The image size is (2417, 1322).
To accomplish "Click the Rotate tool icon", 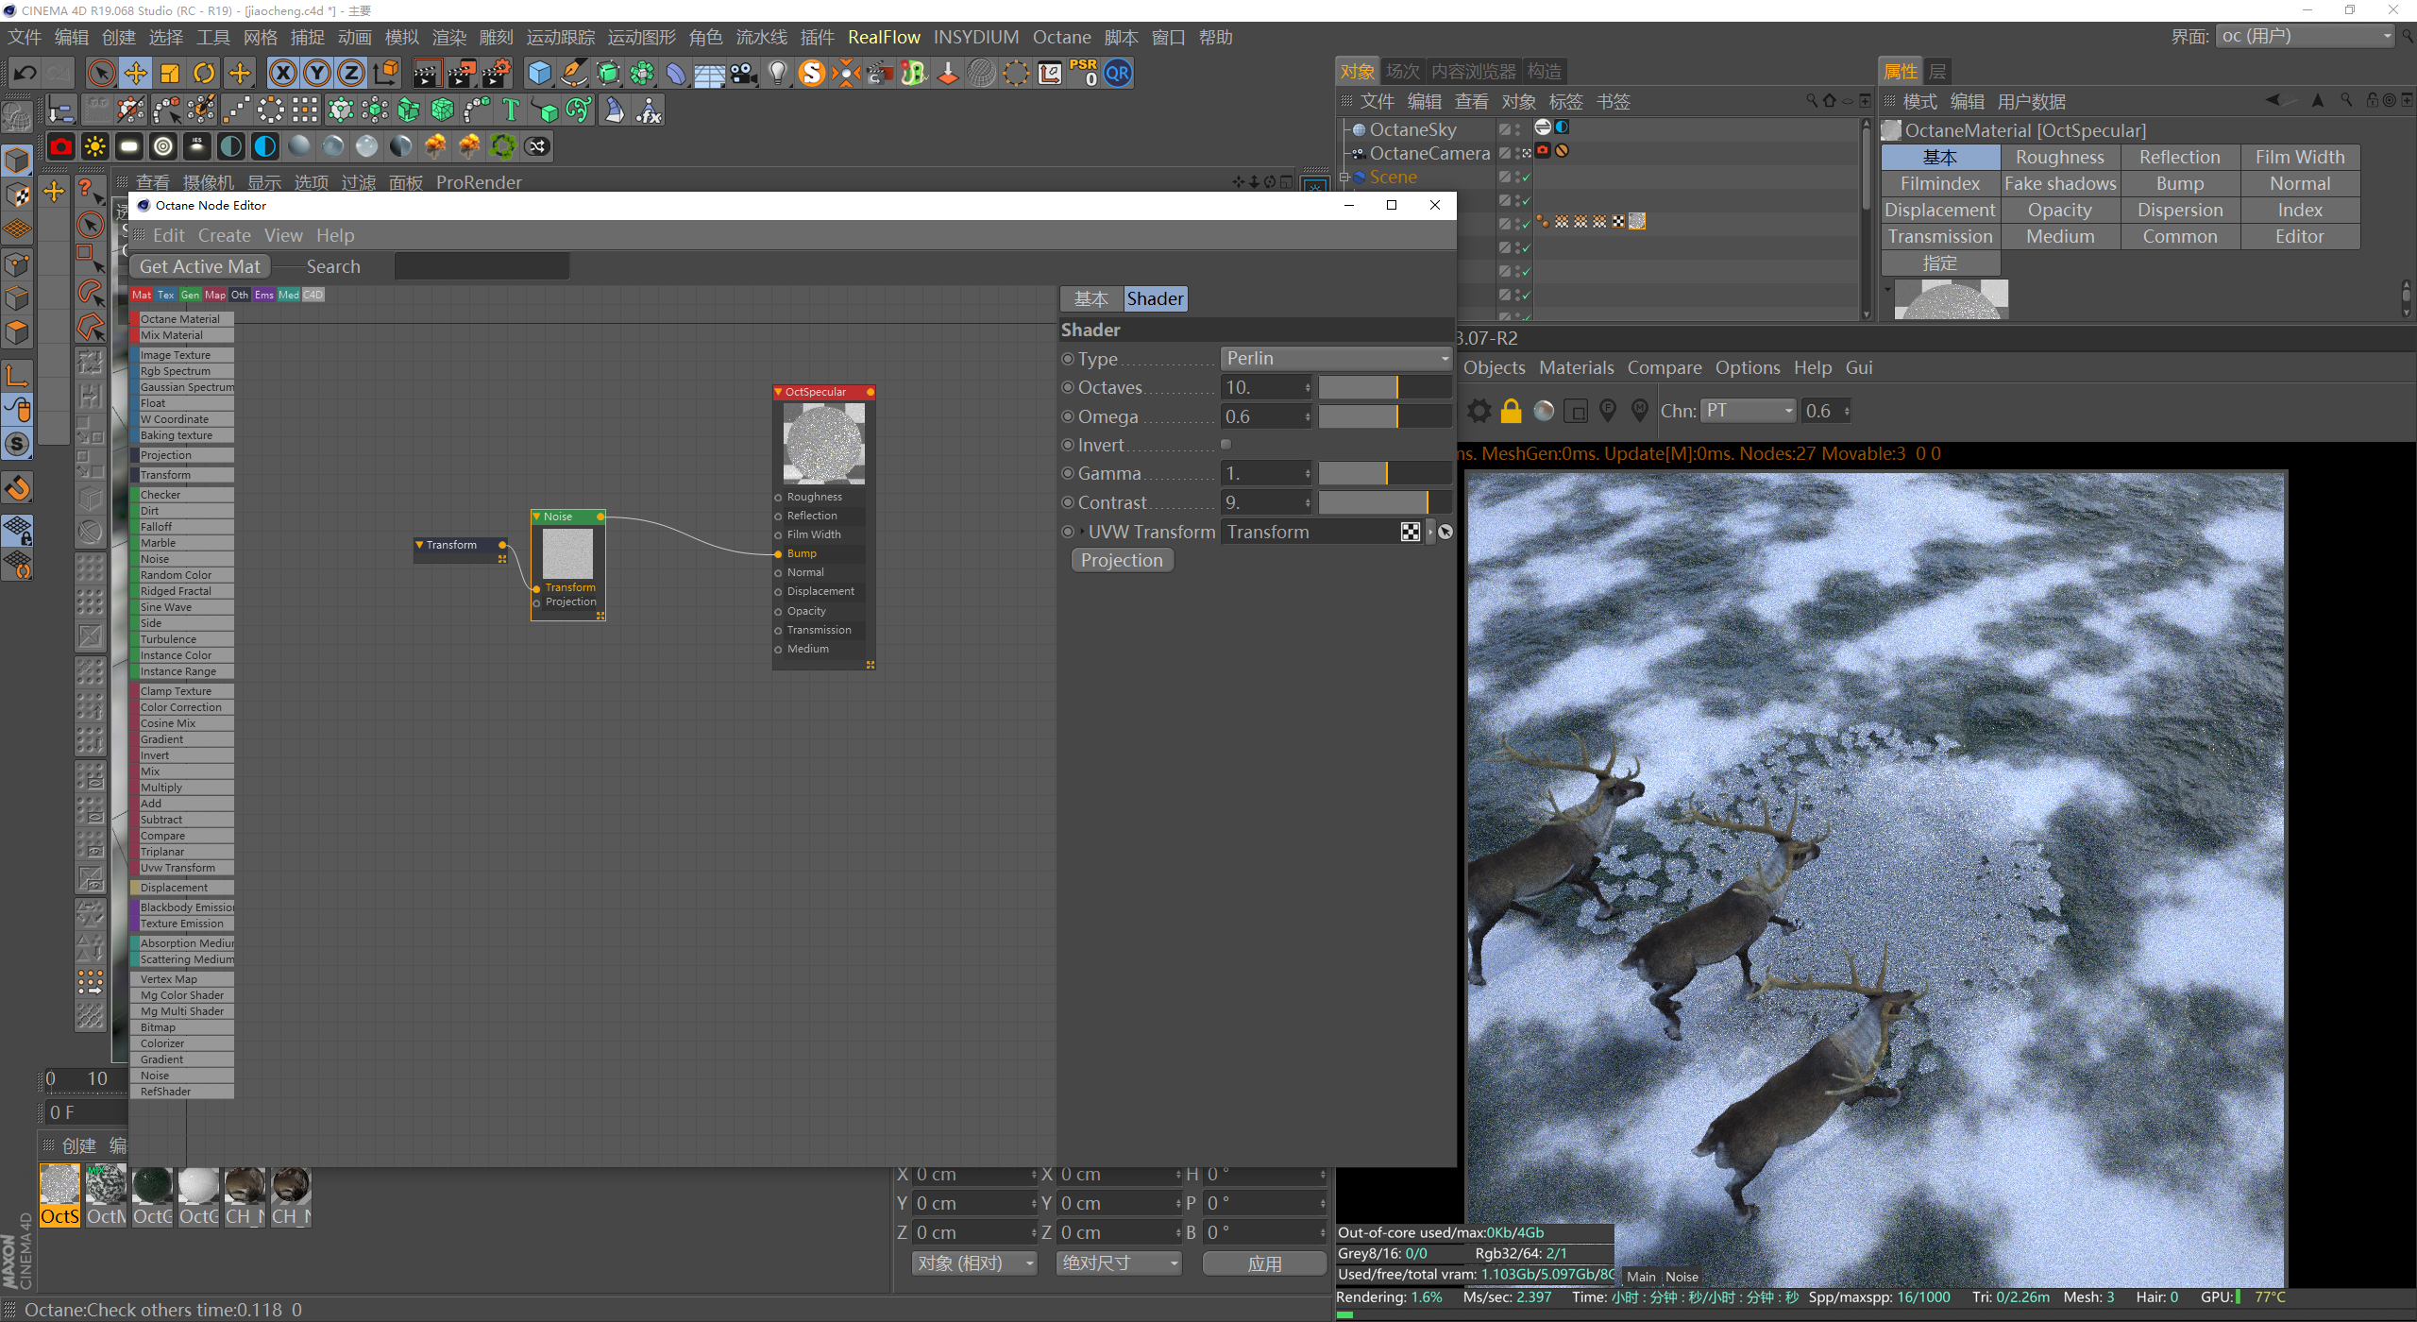I will tap(204, 74).
